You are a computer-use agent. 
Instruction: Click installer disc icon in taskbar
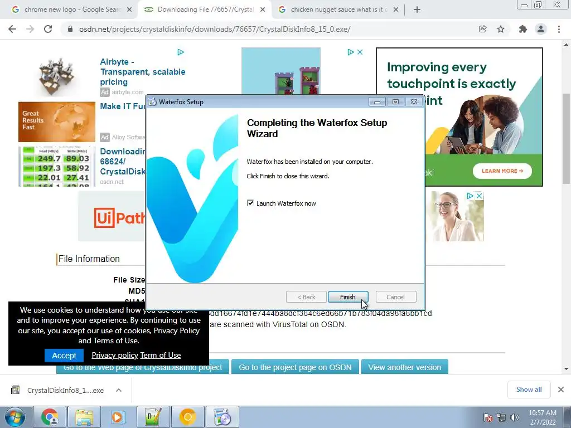pyautogui.click(x=222, y=417)
